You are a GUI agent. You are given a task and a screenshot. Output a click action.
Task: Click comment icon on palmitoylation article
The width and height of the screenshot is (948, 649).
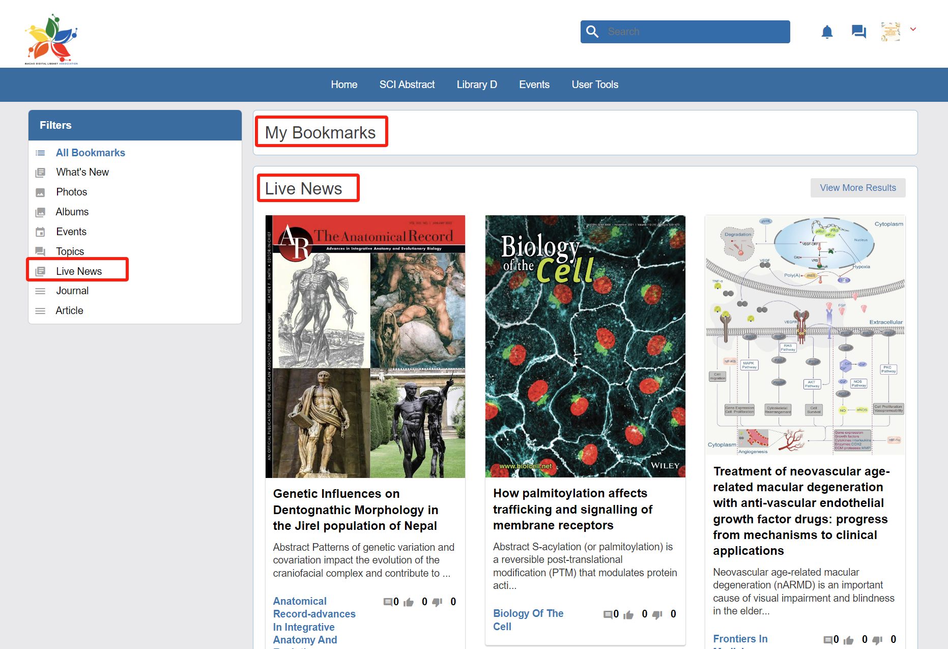click(x=608, y=614)
